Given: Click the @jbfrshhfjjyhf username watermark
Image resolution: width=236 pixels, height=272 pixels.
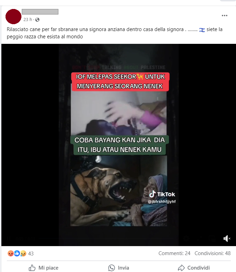Looking at the screenshot, I should pyautogui.click(x=162, y=202).
